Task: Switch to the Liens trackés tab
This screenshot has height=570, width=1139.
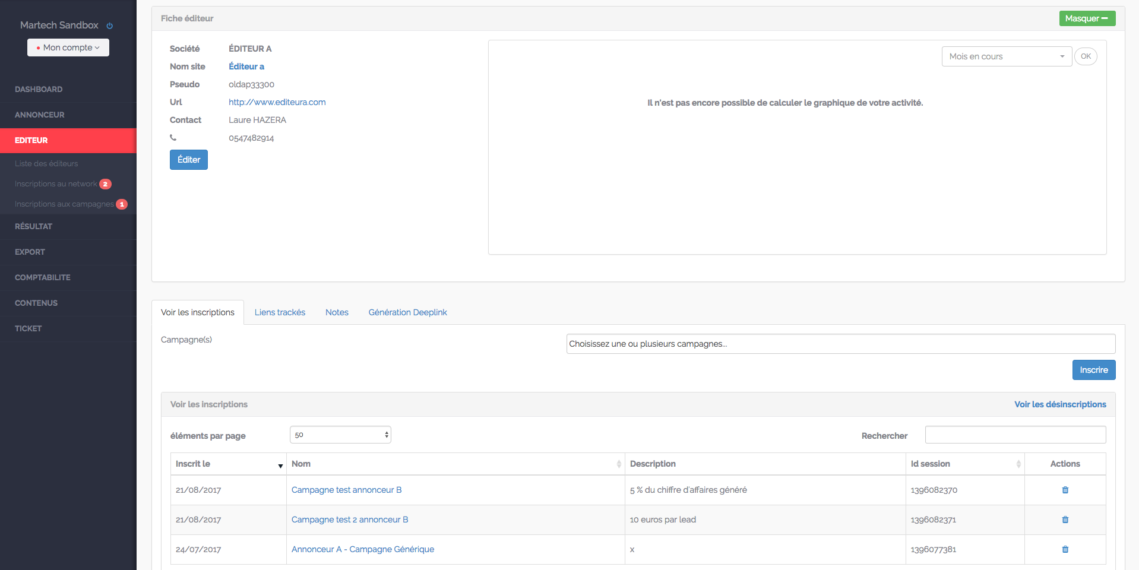Action: click(280, 312)
